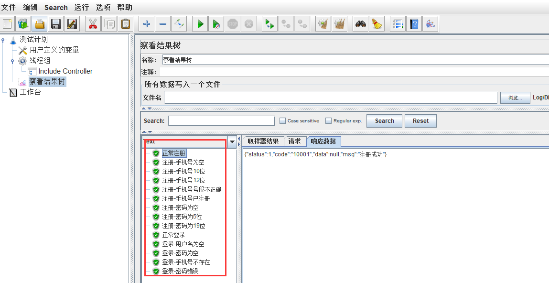The width and height of the screenshot is (549, 283).
Task: Enable the Regular exp. checkbox
Action: click(x=328, y=120)
